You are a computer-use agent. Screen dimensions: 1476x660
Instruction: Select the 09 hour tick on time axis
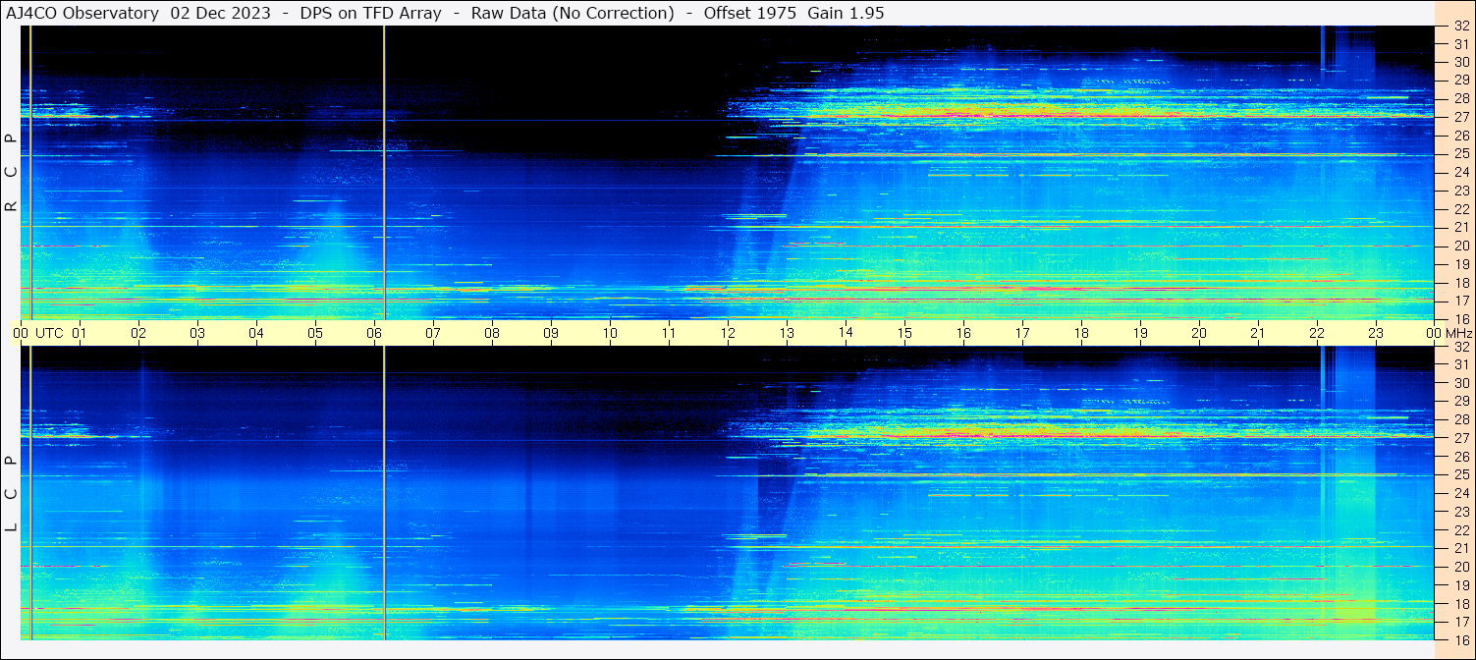tap(551, 333)
